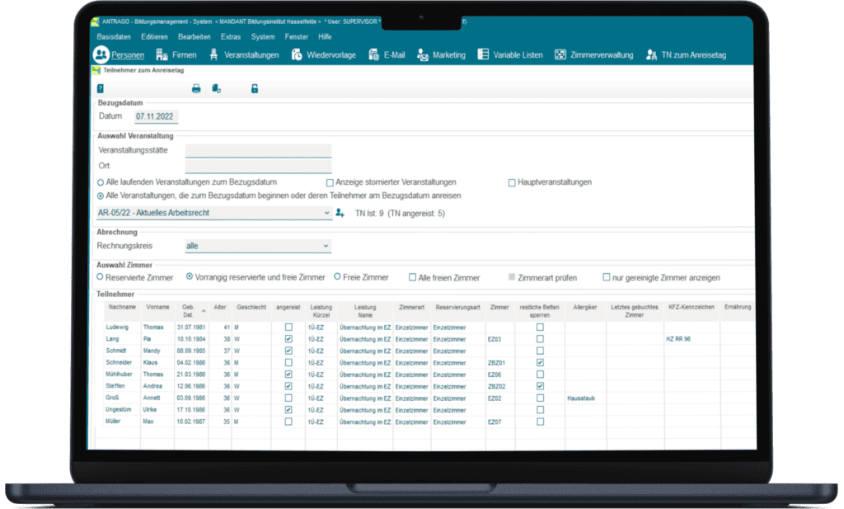Screen dimensions: 844x509
Task: Open Marketing icon in toolbar
Action: pyautogui.click(x=423, y=55)
